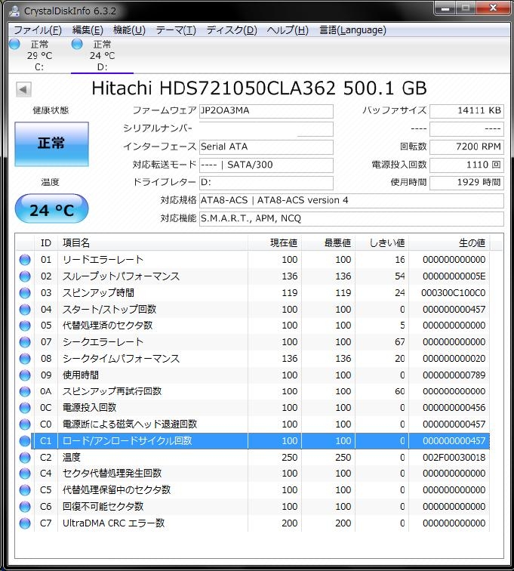Click status icon of row 02 スループットパフォーマンス
Viewport: 514px width, 571px height.
pos(25,276)
